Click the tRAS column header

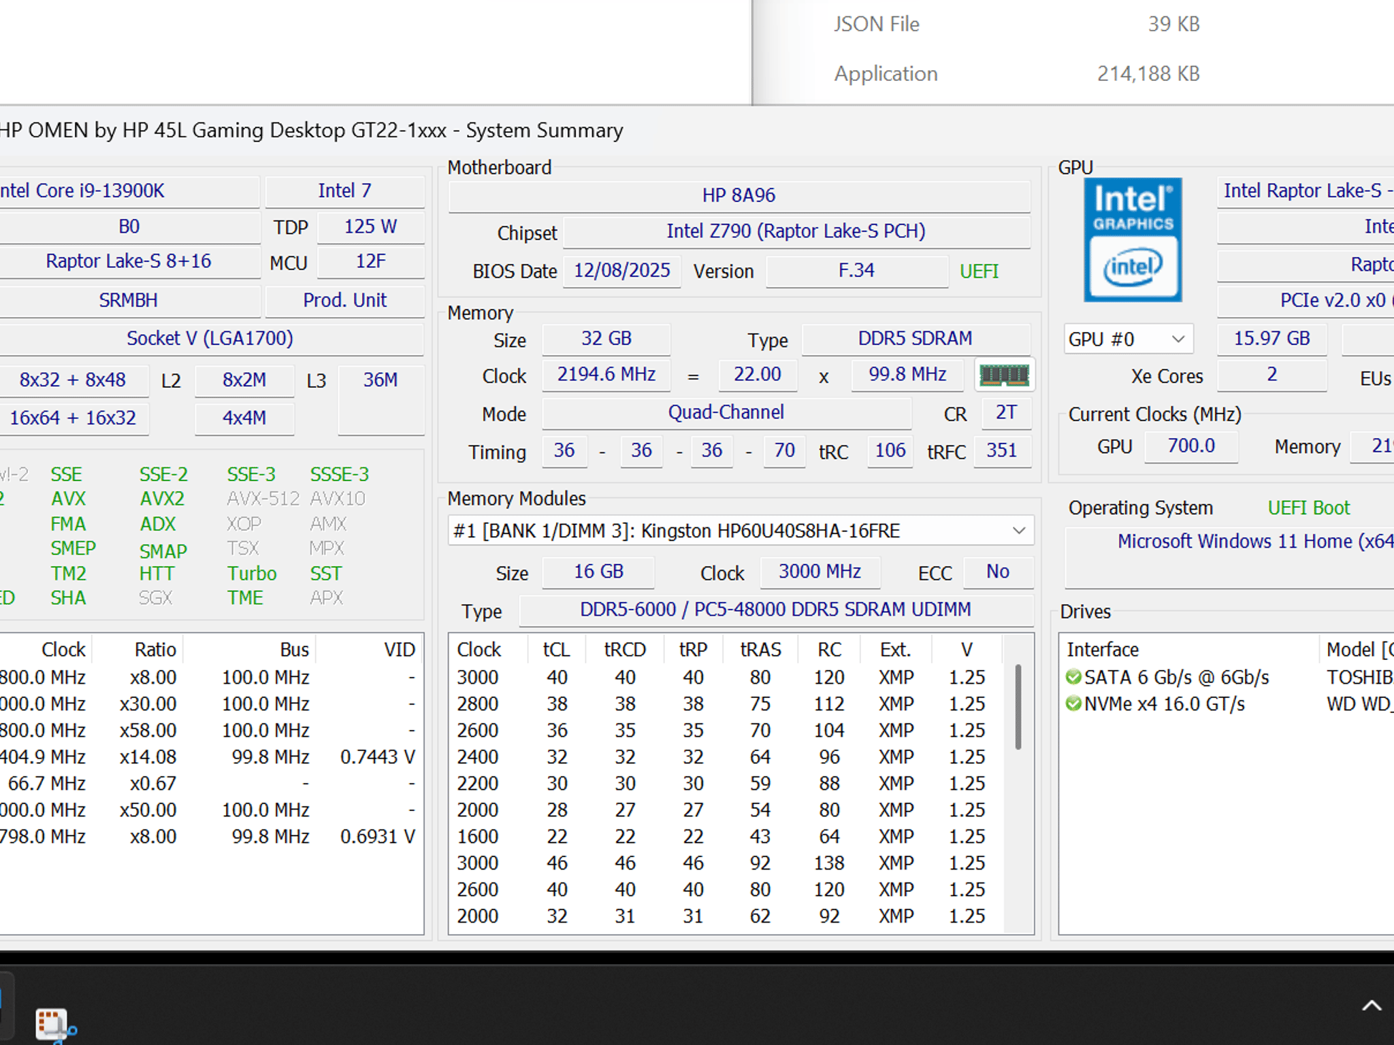click(x=760, y=650)
